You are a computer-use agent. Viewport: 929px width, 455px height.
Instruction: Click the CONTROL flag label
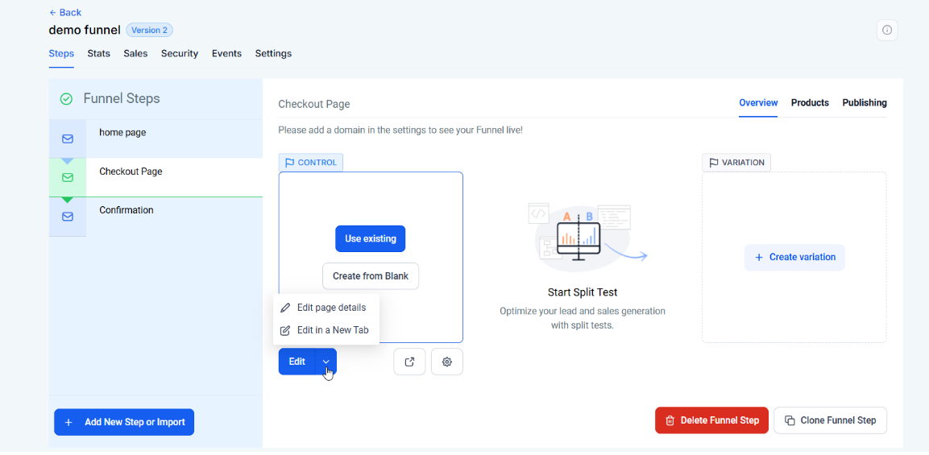pyautogui.click(x=311, y=163)
